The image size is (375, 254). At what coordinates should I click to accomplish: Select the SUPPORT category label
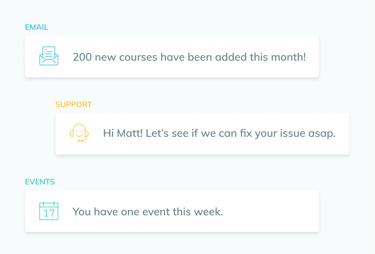coord(74,105)
